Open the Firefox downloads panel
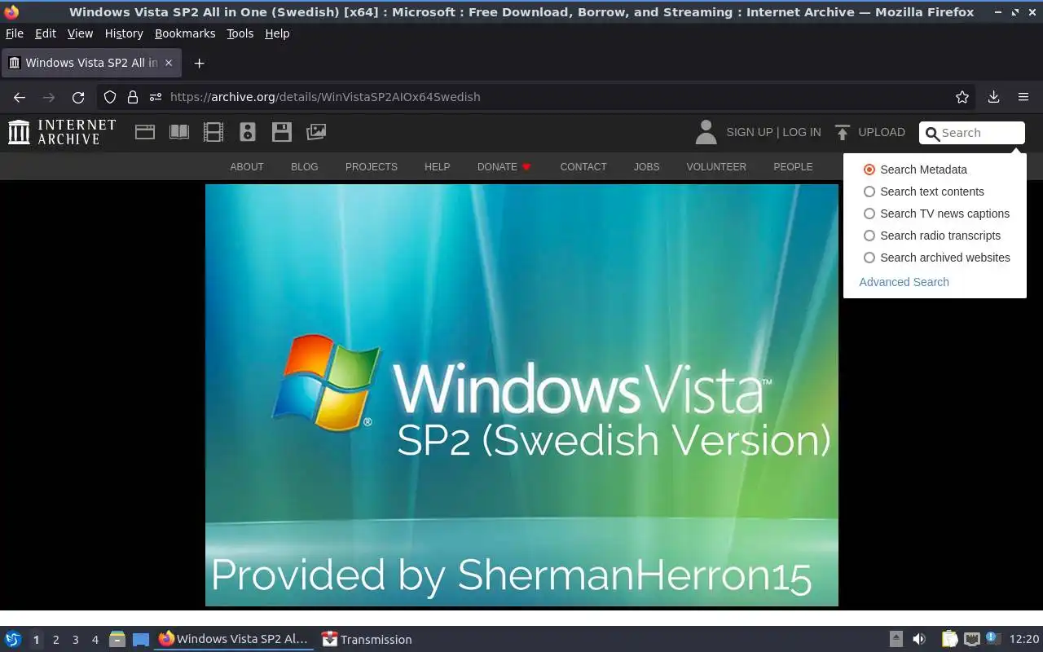This screenshot has width=1043, height=652. (x=993, y=97)
